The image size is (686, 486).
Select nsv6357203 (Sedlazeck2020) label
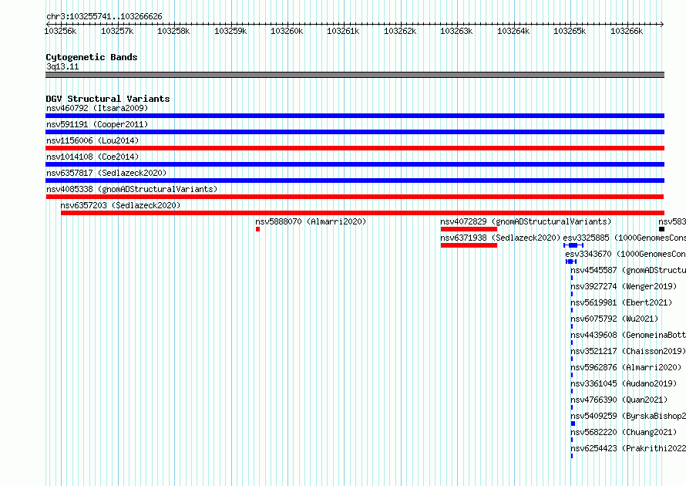pyautogui.click(x=120, y=205)
